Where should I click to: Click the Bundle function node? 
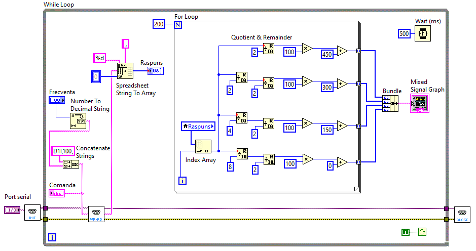(x=391, y=103)
